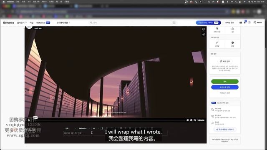Screen dimensions: 267x150
Task: Click the image search icon in search bar
Action: (x=174, y=22)
